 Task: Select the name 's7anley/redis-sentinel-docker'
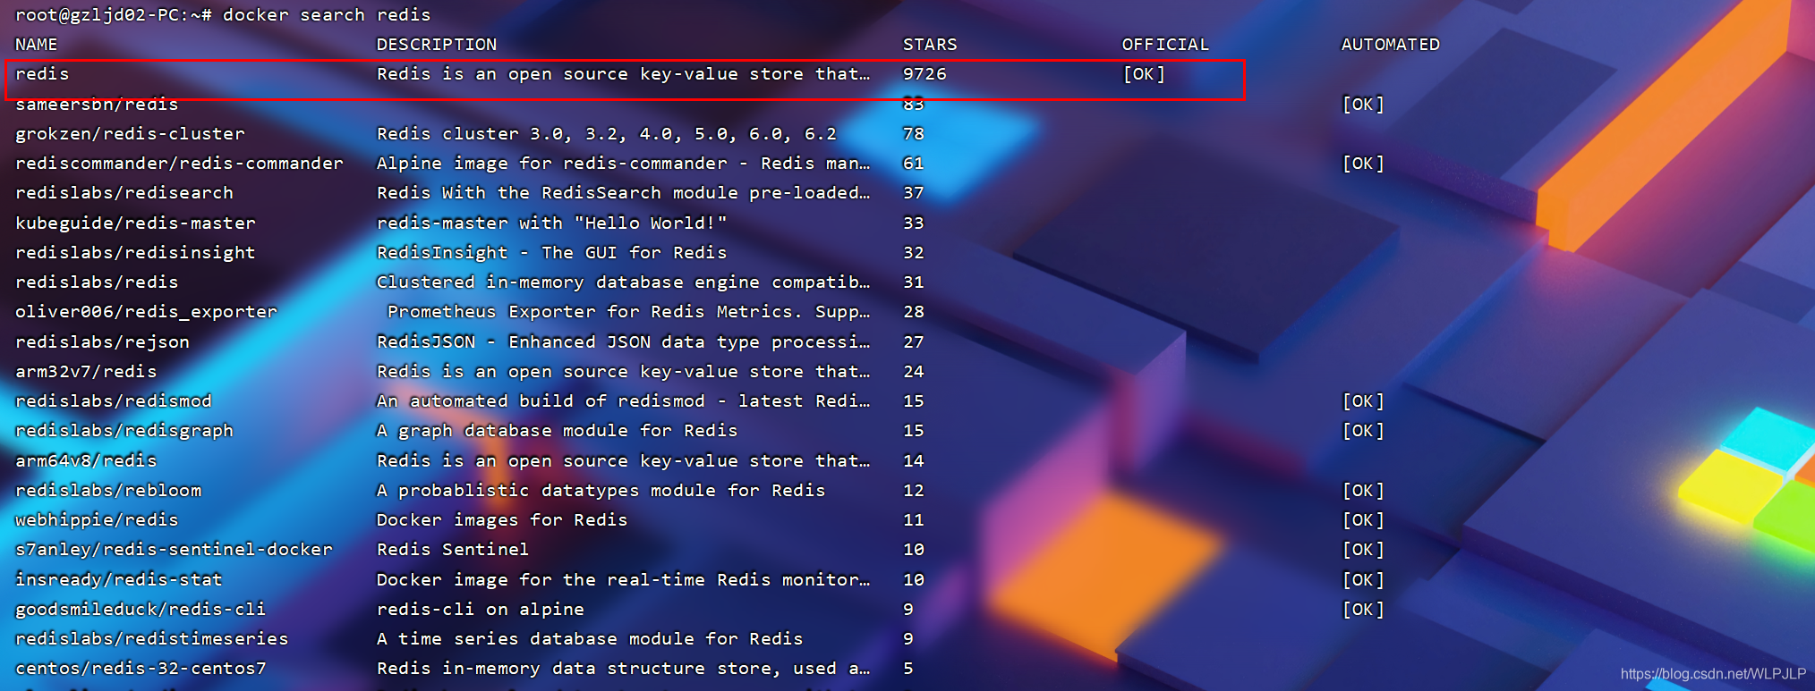point(174,550)
